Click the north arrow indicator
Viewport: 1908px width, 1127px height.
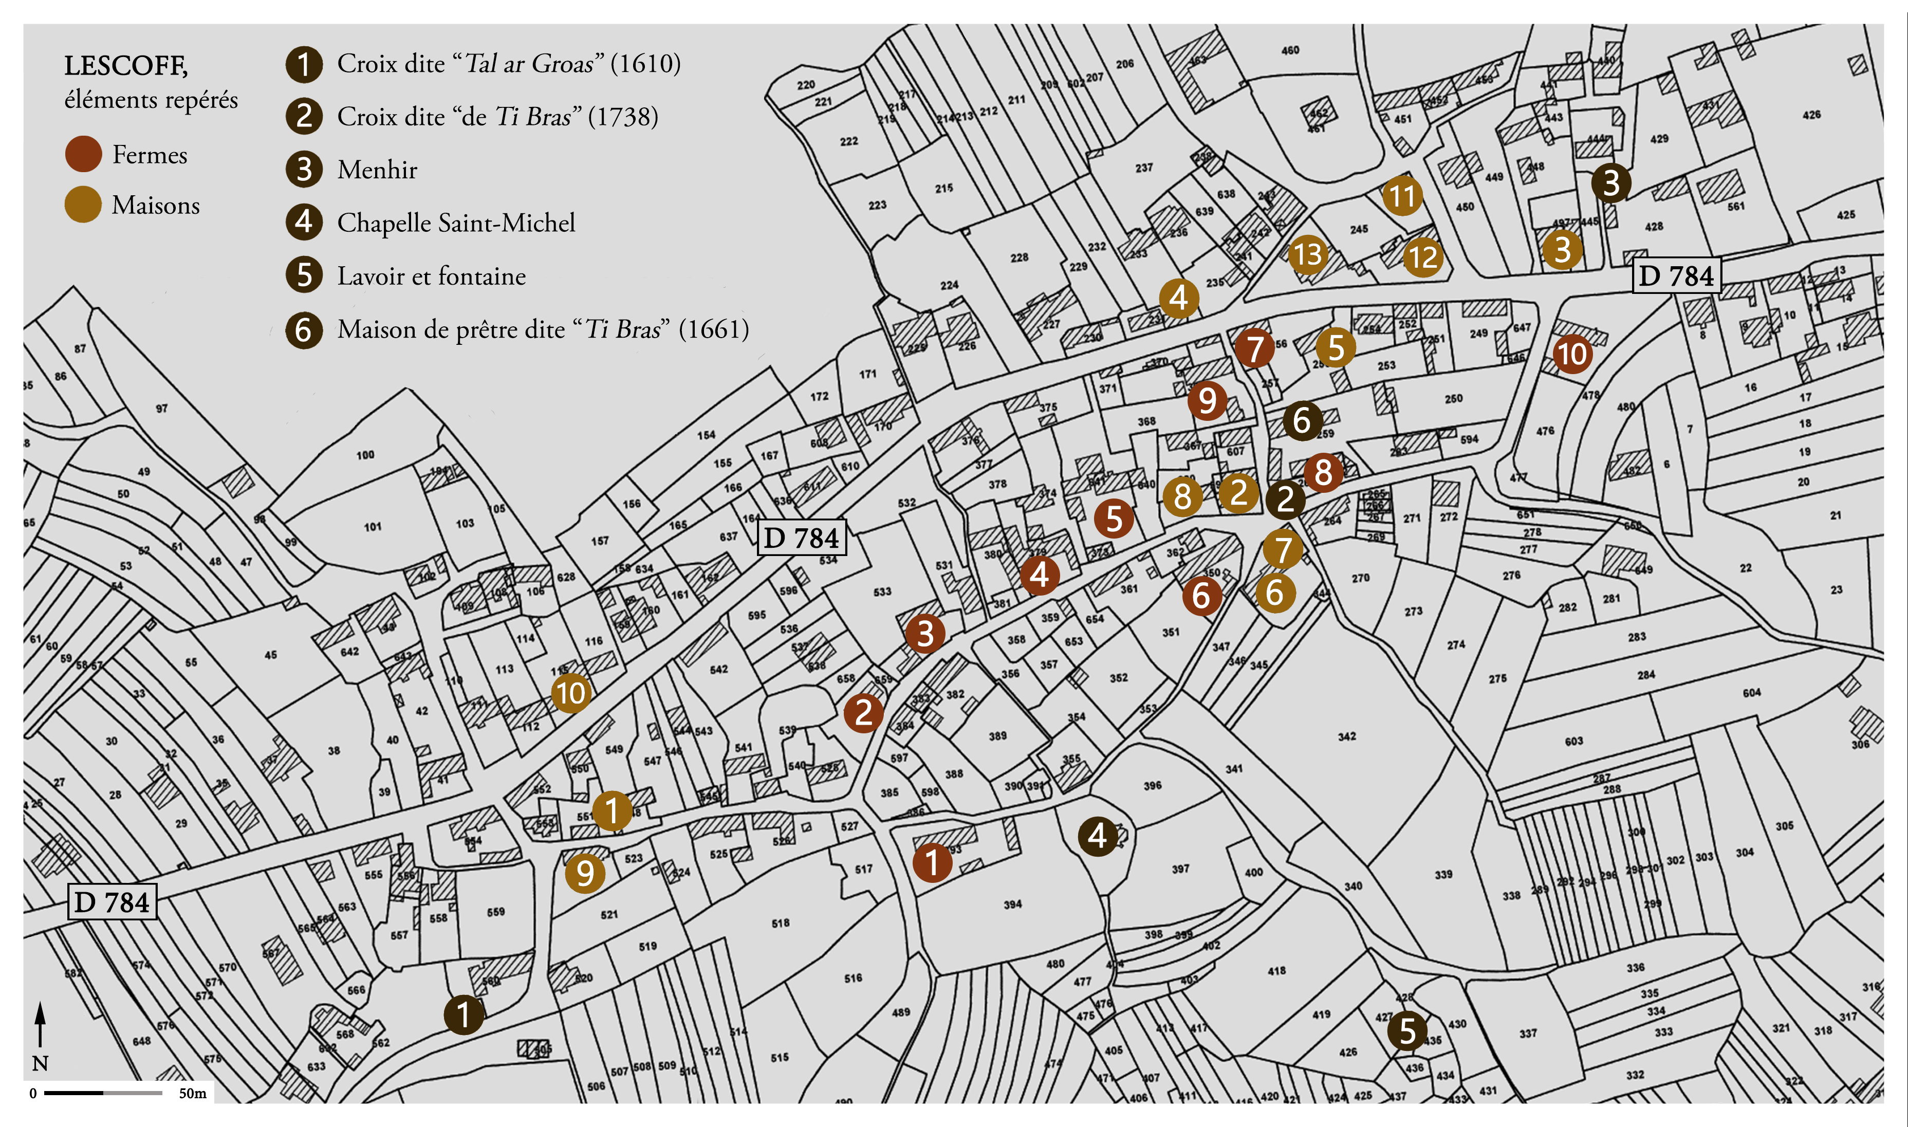[x=40, y=1027]
